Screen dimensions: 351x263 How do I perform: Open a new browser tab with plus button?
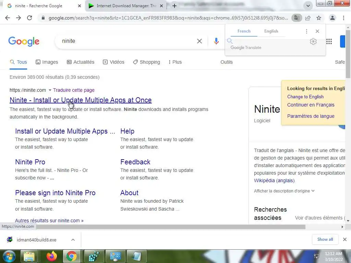174,6
